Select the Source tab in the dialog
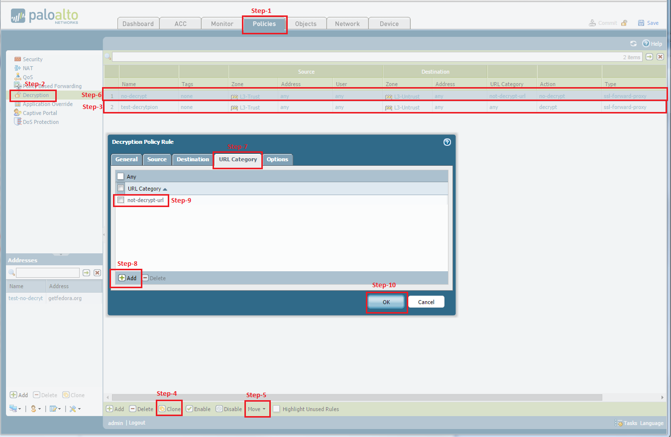The image size is (671, 437). coord(157,159)
